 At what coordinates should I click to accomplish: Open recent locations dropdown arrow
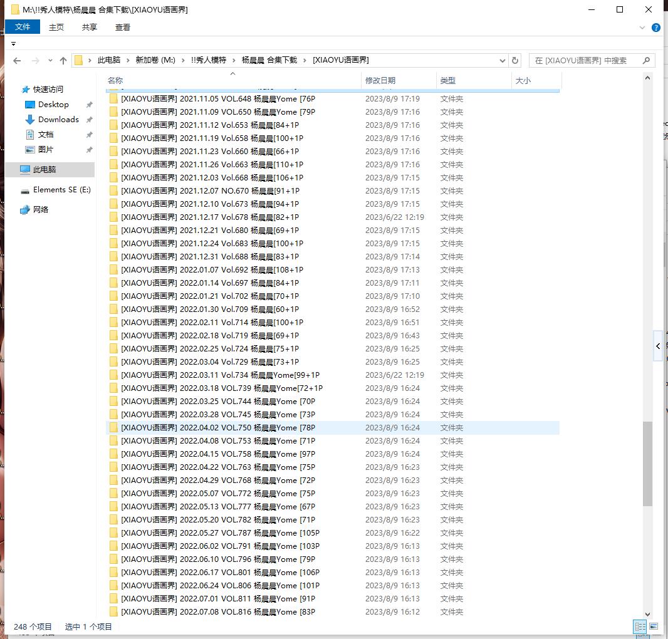(50, 61)
